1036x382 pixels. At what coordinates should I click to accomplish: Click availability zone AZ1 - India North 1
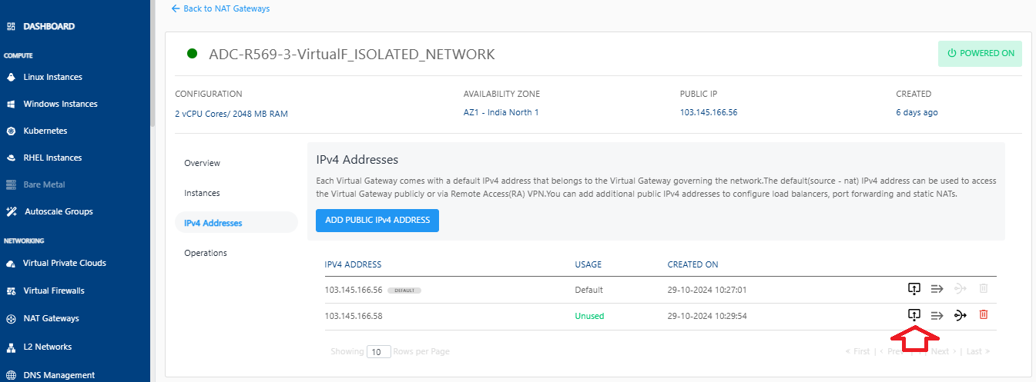coord(501,112)
